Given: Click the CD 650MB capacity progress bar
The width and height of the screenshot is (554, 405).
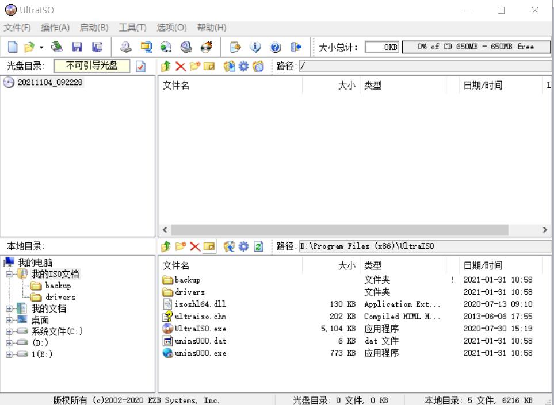Looking at the screenshot, I should [x=477, y=47].
